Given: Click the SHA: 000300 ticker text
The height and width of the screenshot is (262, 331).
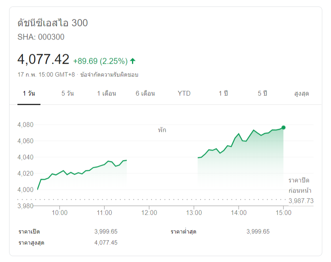Looking at the screenshot, I should [x=41, y=37].
